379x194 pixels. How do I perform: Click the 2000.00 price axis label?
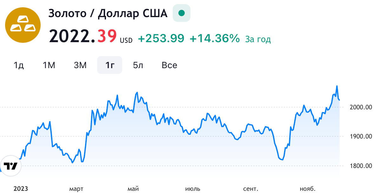[x=362, y=107]
